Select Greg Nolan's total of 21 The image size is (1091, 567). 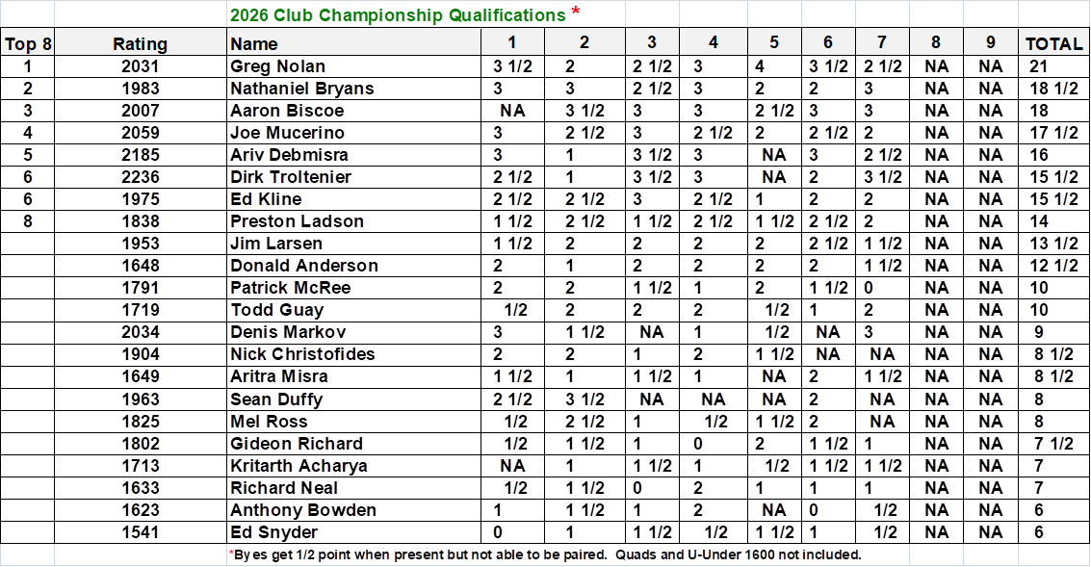[x=1038, y=66]
